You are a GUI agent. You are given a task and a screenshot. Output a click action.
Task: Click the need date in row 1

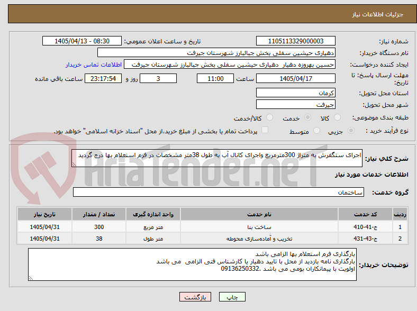coord(44,227)
